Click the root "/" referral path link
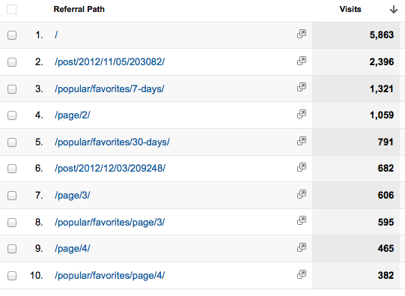The width and height of the screenshot is (405, 296). pyautogui.click(x=56, y=35)
